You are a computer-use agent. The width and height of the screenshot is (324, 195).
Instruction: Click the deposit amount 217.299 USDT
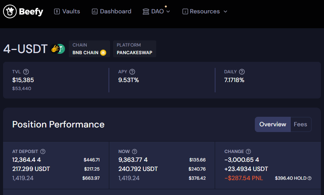coord(31,169)
